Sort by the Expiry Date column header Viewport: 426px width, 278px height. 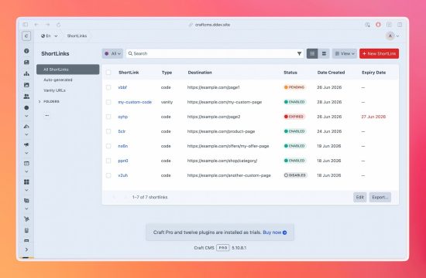click(373, 73)
